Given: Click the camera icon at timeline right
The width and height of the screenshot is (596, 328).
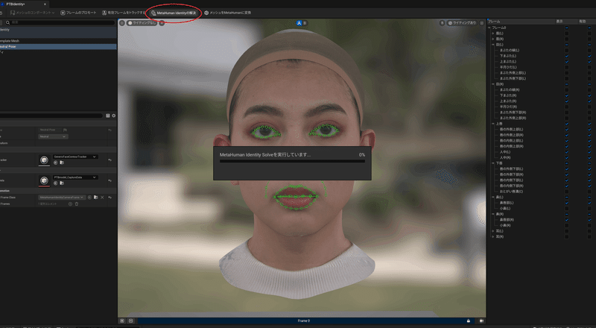Looking at the screenshot, I should 481,321.
